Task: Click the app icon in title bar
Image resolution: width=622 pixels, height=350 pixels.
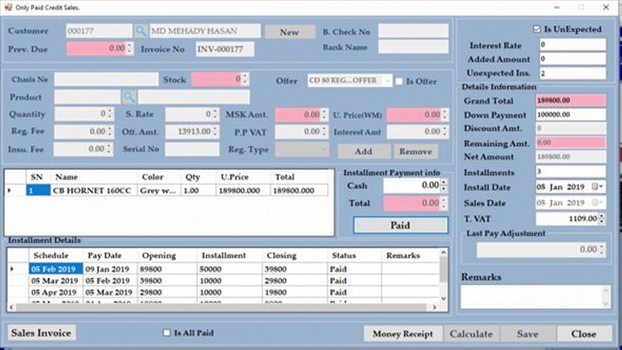Action: pyautogui.click(x=8, y=7)
